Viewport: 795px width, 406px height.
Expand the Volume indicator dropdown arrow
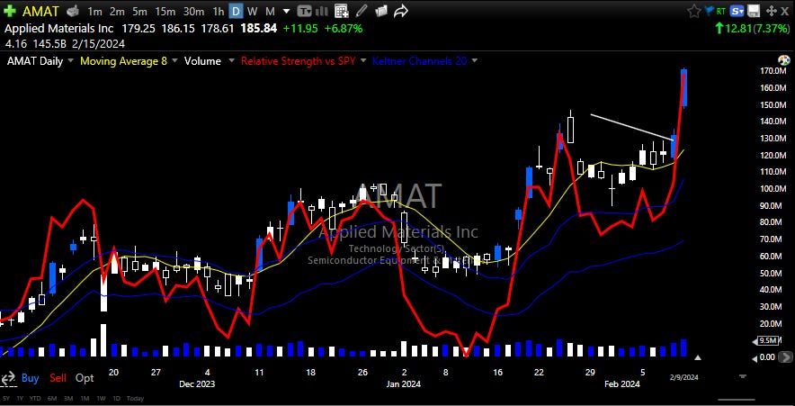[232, 61]
